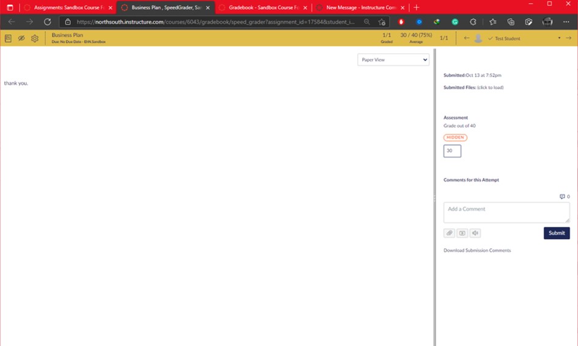The width and height of the screenshot is (578, 346).
Task: Open SpeedGrader settings gear icon
Action: click(x=35, y=38)
